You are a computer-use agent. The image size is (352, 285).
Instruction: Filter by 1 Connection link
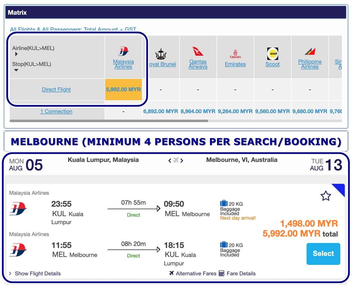56,112
